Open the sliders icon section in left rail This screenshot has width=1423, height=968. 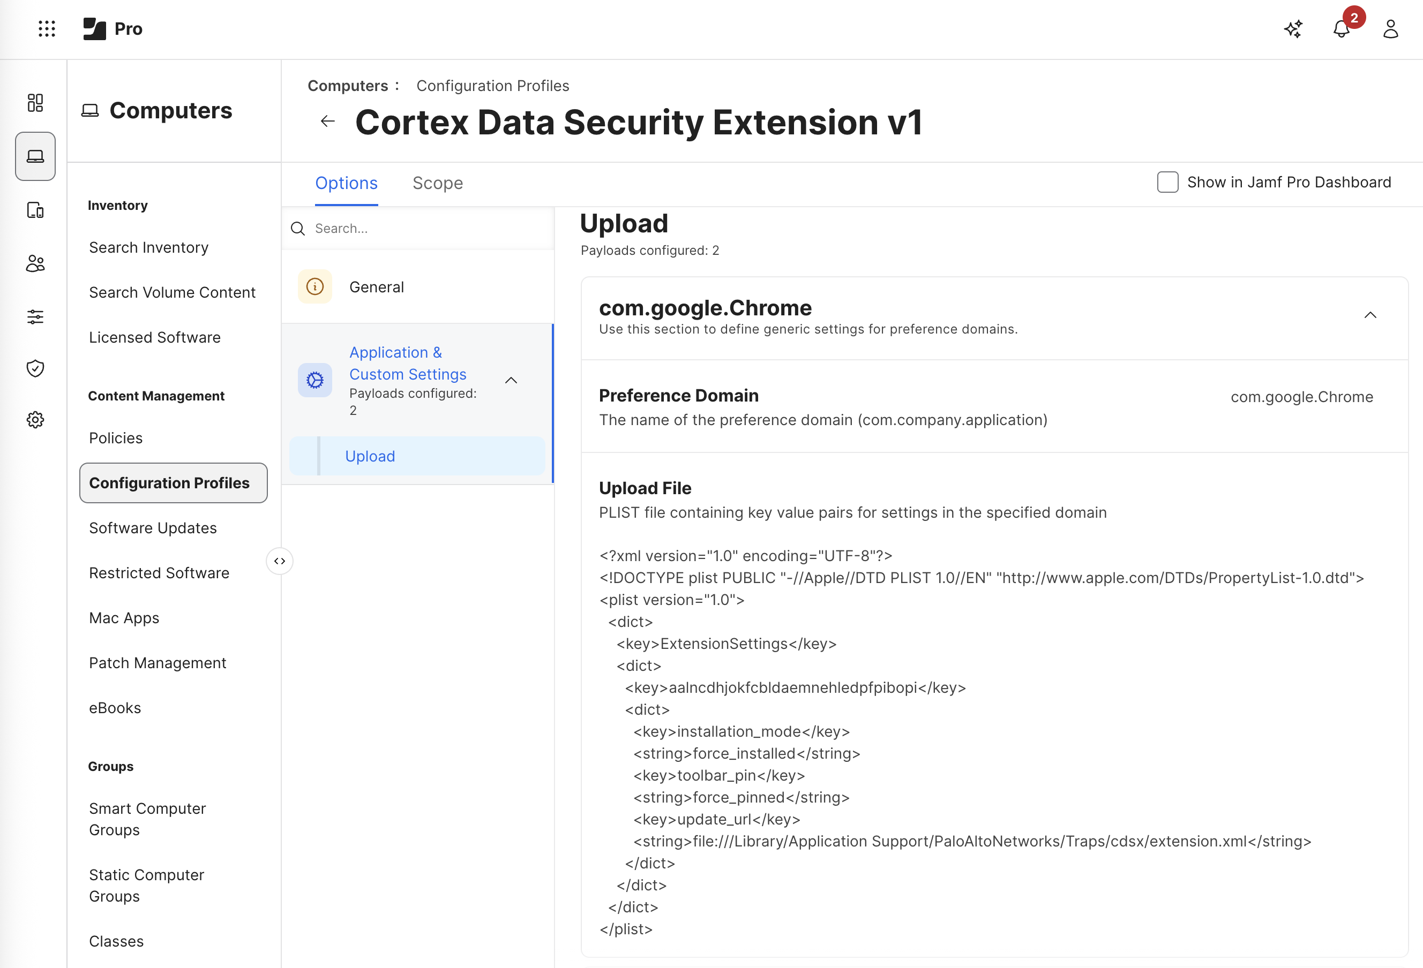point(35,317)
